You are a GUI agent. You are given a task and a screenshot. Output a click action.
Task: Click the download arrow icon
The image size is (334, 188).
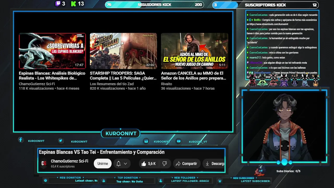(207, 164)
